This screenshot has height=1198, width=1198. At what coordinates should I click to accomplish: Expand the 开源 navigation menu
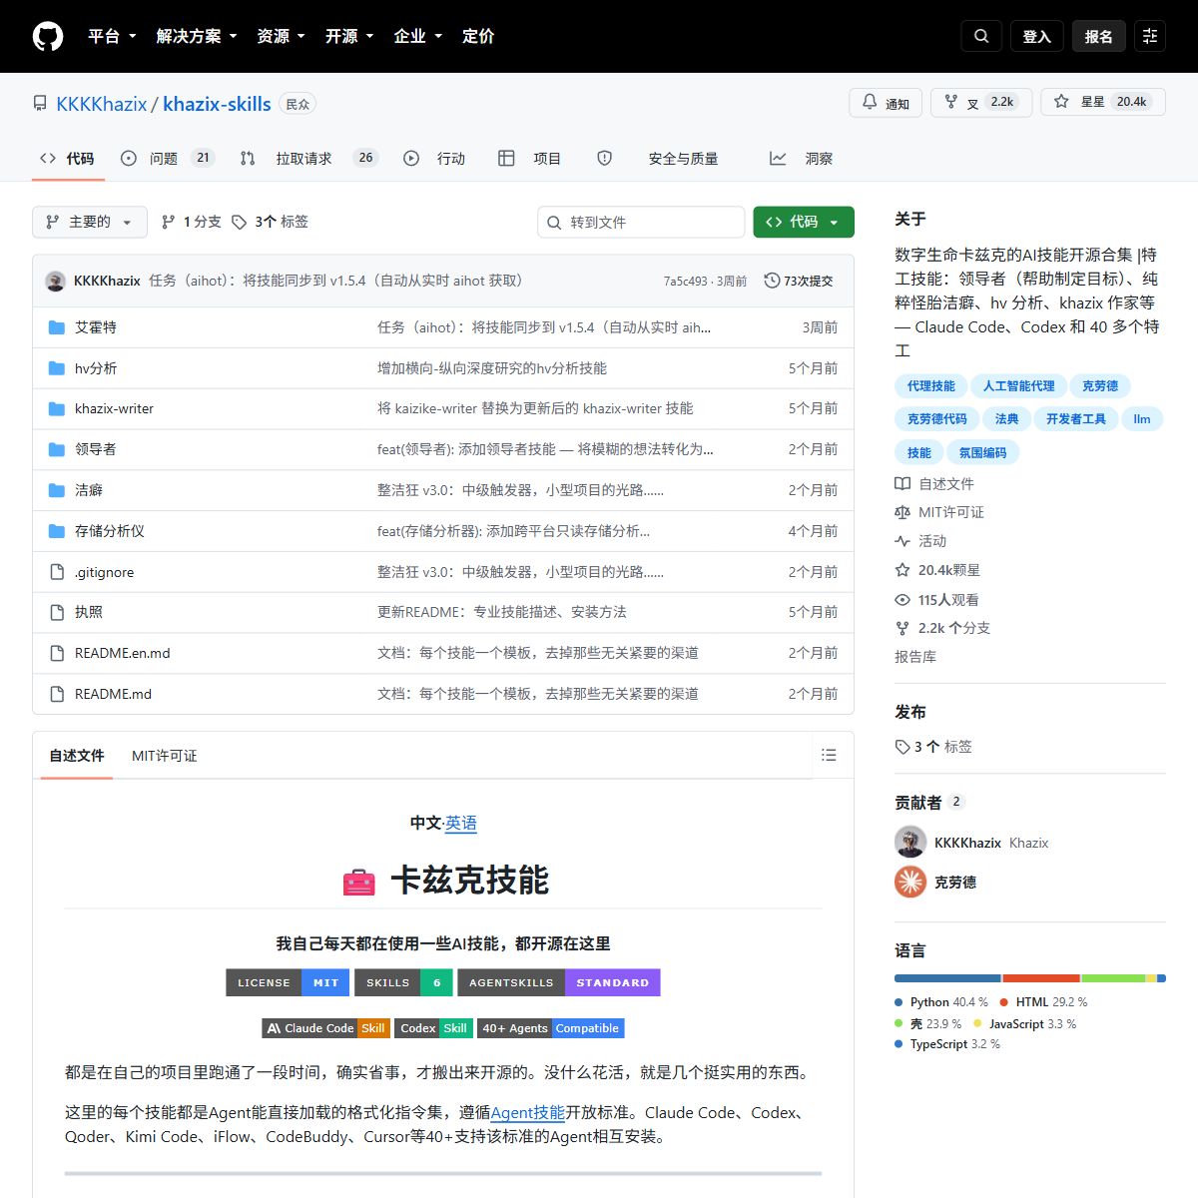(349, 36)
